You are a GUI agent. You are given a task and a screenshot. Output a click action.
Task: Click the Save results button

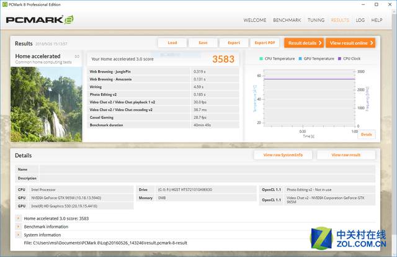tap(203, 43)
